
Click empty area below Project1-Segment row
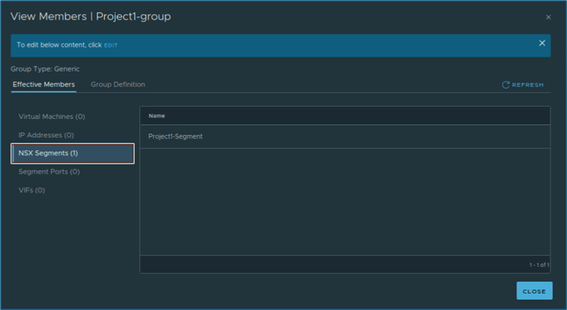click(345, 201)
